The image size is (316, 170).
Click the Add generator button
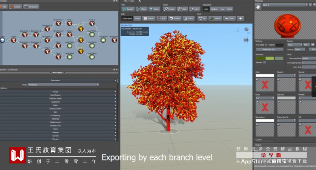[x=3, y=7]
